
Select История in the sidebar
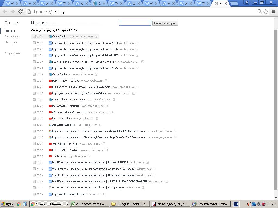coord(10,31)
